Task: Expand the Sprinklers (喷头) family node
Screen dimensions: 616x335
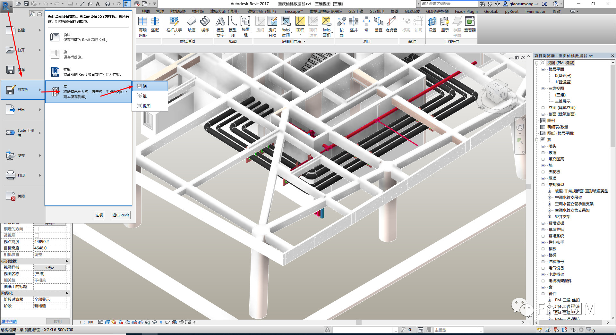Action: 543,146
